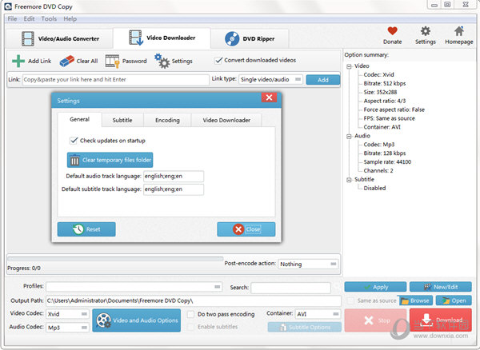Screen dimensions: 480x350
Task: Switch to the Encoding tab in Settings
Action: tap(167, 120)
